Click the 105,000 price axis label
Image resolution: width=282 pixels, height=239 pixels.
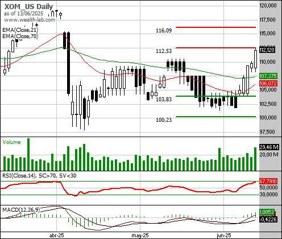(x=268, y=90)
